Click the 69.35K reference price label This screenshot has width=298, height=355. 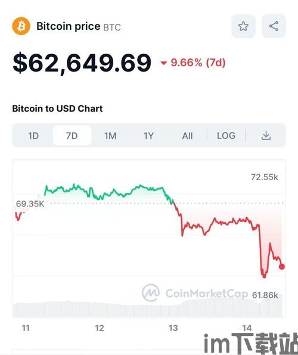coord(30,204)
